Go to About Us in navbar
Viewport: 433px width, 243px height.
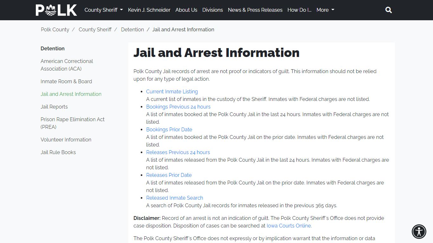[186, 10]
